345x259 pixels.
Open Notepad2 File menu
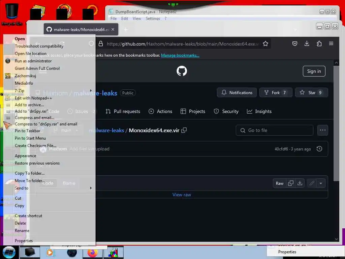pos(114,19)
